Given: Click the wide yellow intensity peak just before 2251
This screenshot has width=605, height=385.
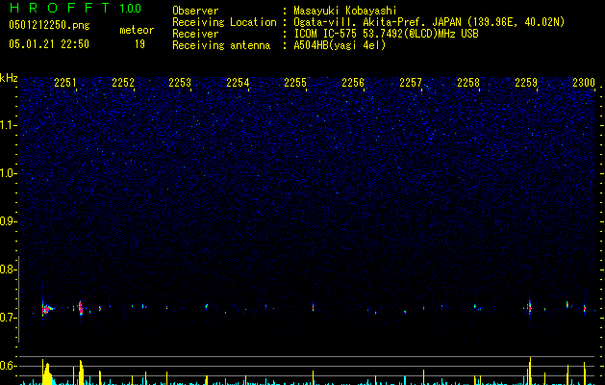Looking at the screenshot, I should pyautogui.click(x=47, y=372).
